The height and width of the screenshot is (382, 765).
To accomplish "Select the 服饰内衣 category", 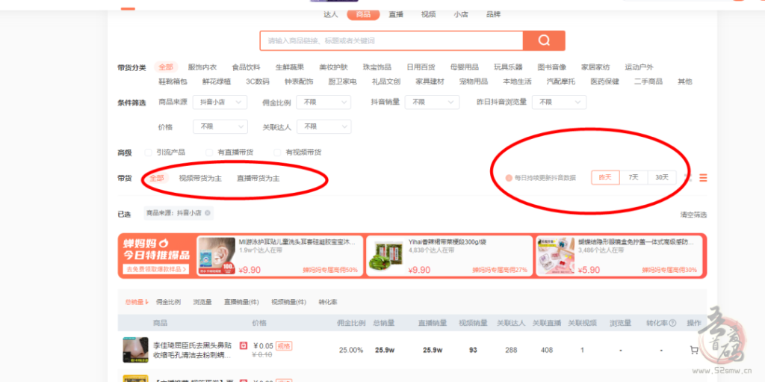I will [202, 67].
